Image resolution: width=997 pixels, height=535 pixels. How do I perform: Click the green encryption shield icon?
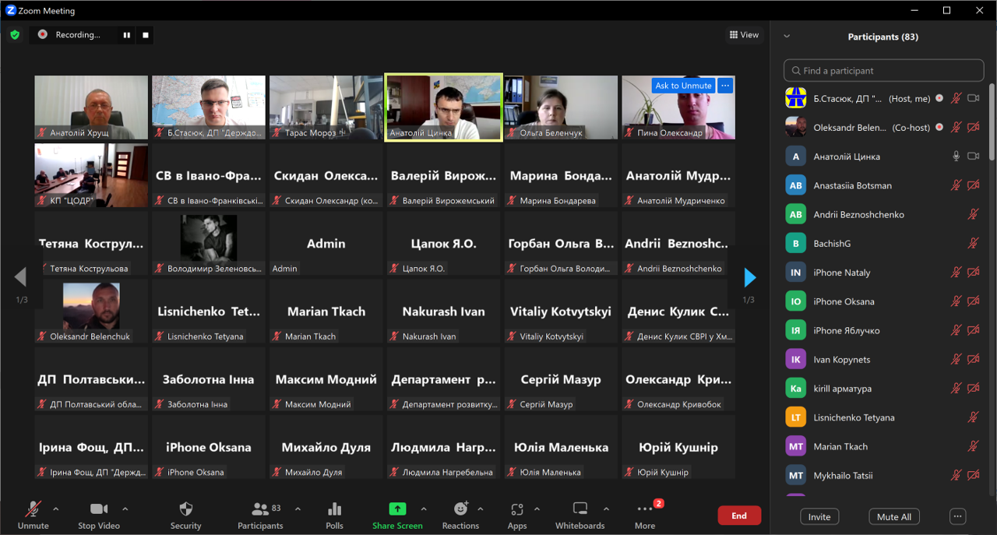15,35
